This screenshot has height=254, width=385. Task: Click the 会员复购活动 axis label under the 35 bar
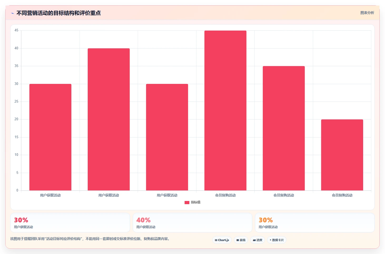[x=284, y=195]
